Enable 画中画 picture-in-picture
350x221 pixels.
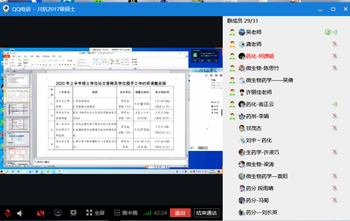point(125,213)
